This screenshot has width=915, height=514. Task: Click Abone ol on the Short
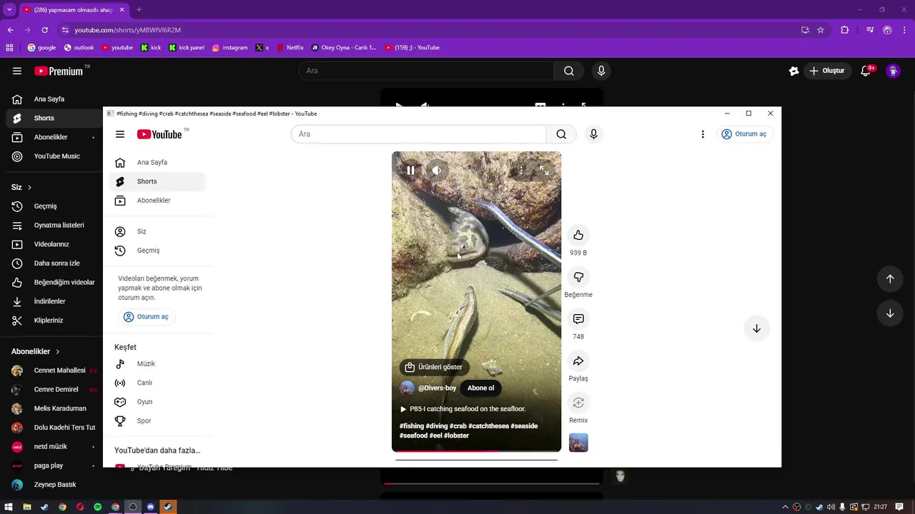click(x=480, y=388)
